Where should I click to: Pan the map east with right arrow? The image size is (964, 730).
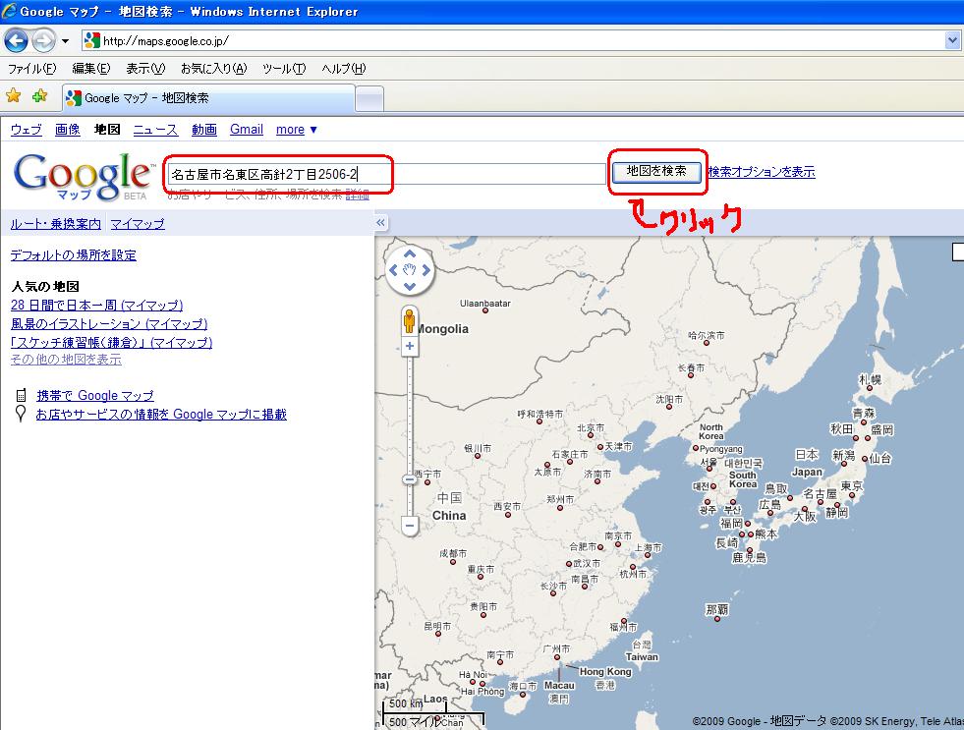click(x=426, y=270)
